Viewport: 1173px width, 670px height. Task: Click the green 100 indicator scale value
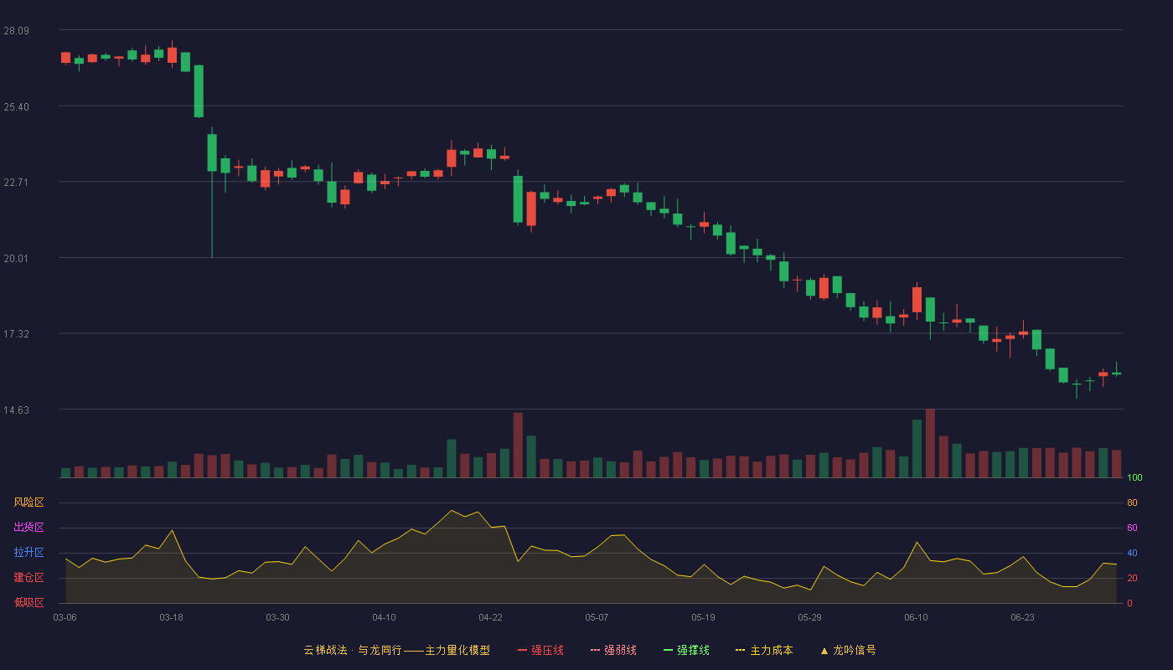click(1134, 478)
